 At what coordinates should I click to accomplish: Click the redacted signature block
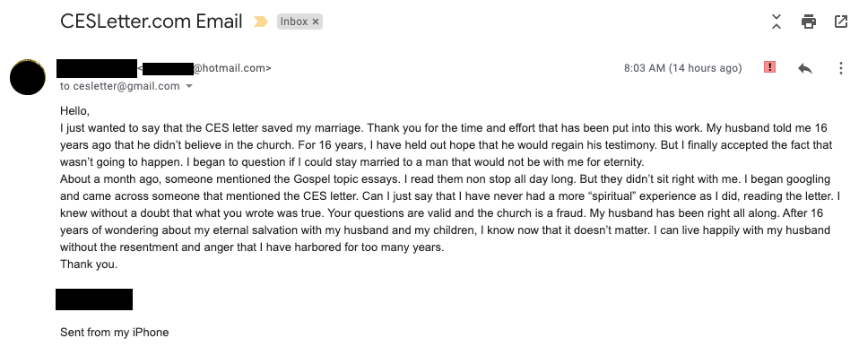click(94, 299)
